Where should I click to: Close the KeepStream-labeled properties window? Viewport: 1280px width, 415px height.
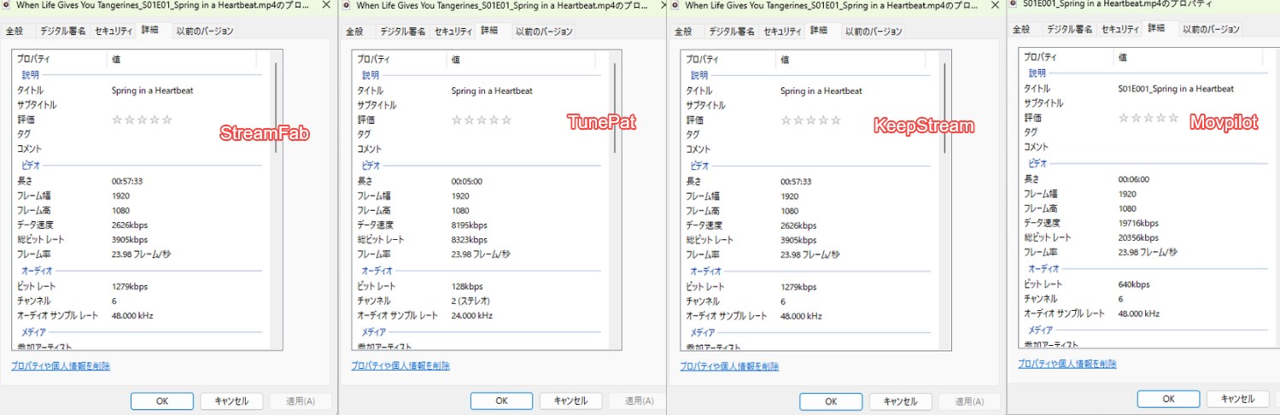tap(994, 5)
